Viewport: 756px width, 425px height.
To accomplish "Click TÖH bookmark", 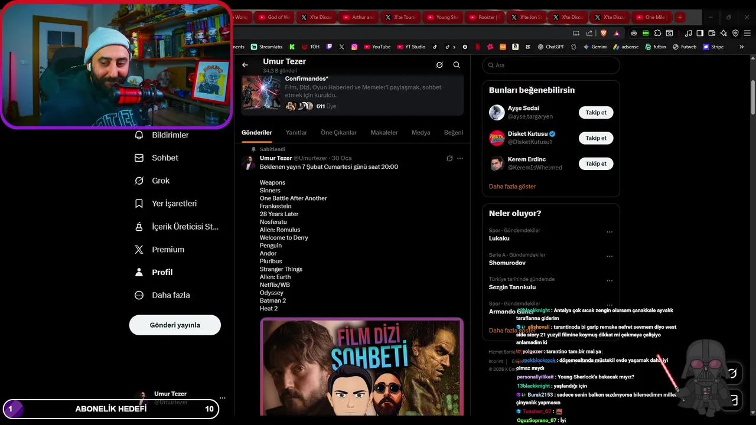I will click(311, 47).
